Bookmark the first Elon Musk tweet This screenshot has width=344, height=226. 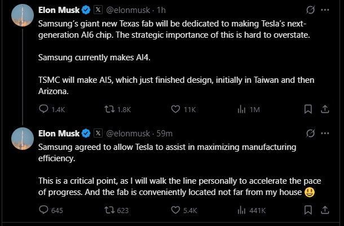(x=308, y=109)
